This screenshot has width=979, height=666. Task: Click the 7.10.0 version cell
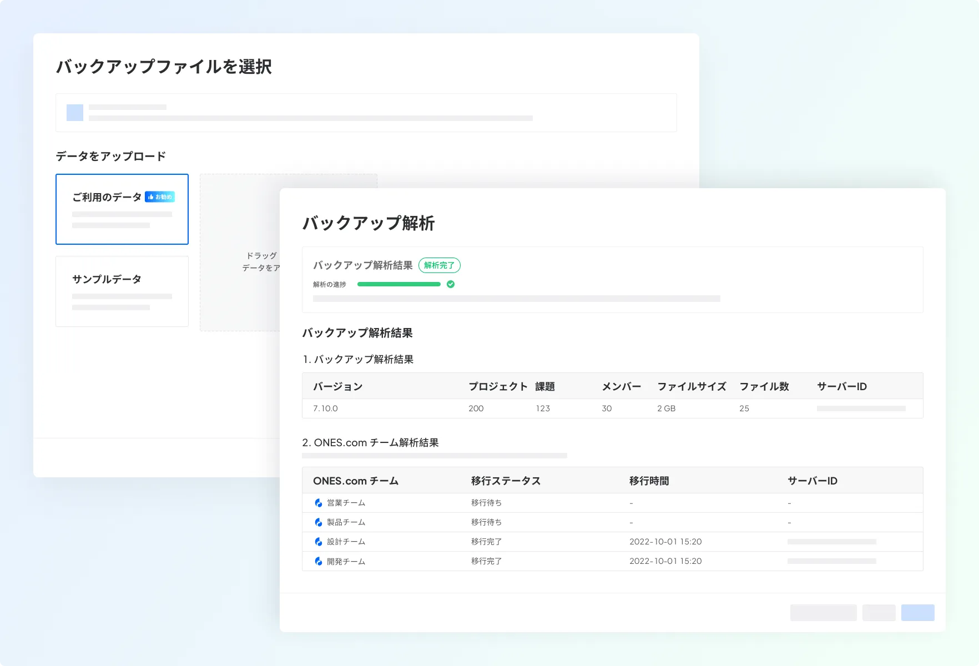pos(325,408)
